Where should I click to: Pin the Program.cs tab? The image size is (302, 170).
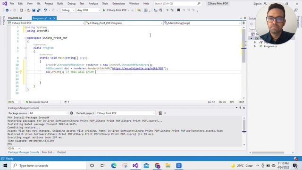pyautogui.click(x=50, y=18)
